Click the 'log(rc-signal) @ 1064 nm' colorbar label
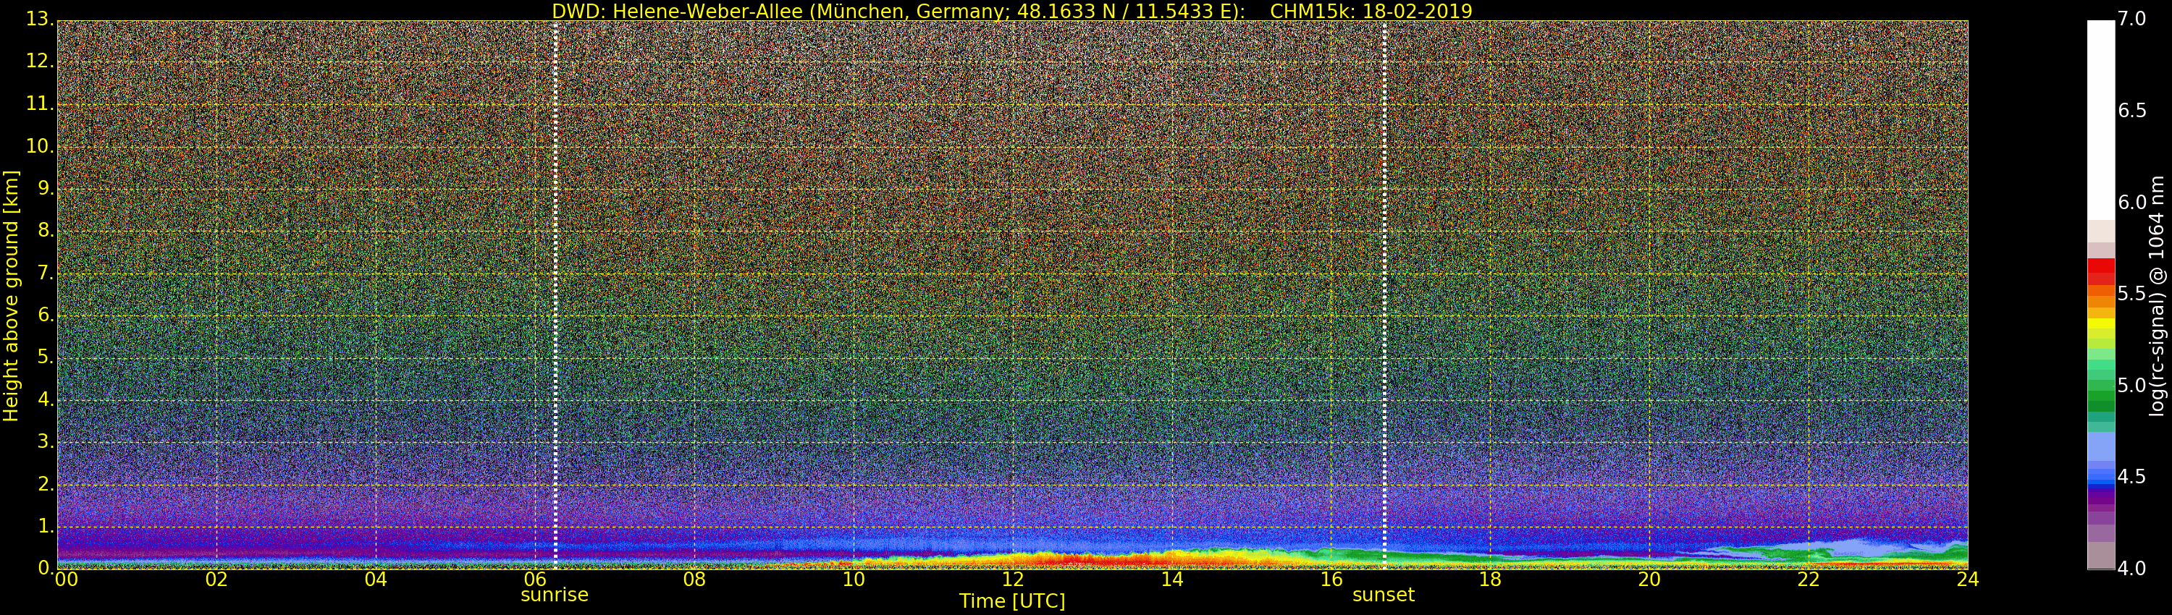Image resolution: width=2172 pixels, height=615 pixels. (x=2158, y=296)
